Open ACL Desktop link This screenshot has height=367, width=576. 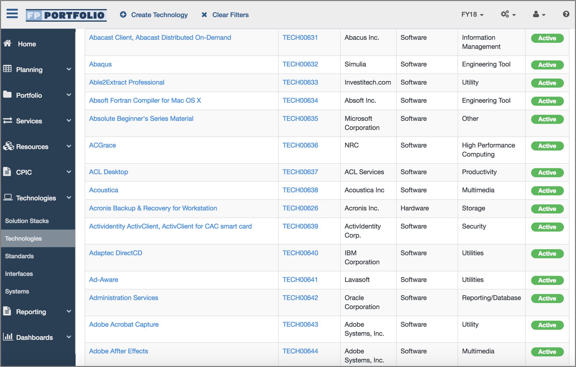point(108,172)
